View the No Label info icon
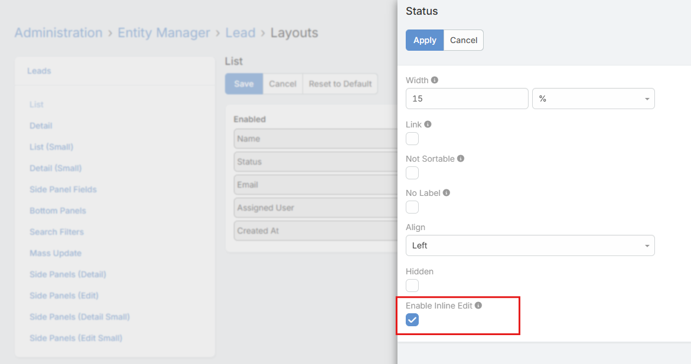 (x=446, y=192)
